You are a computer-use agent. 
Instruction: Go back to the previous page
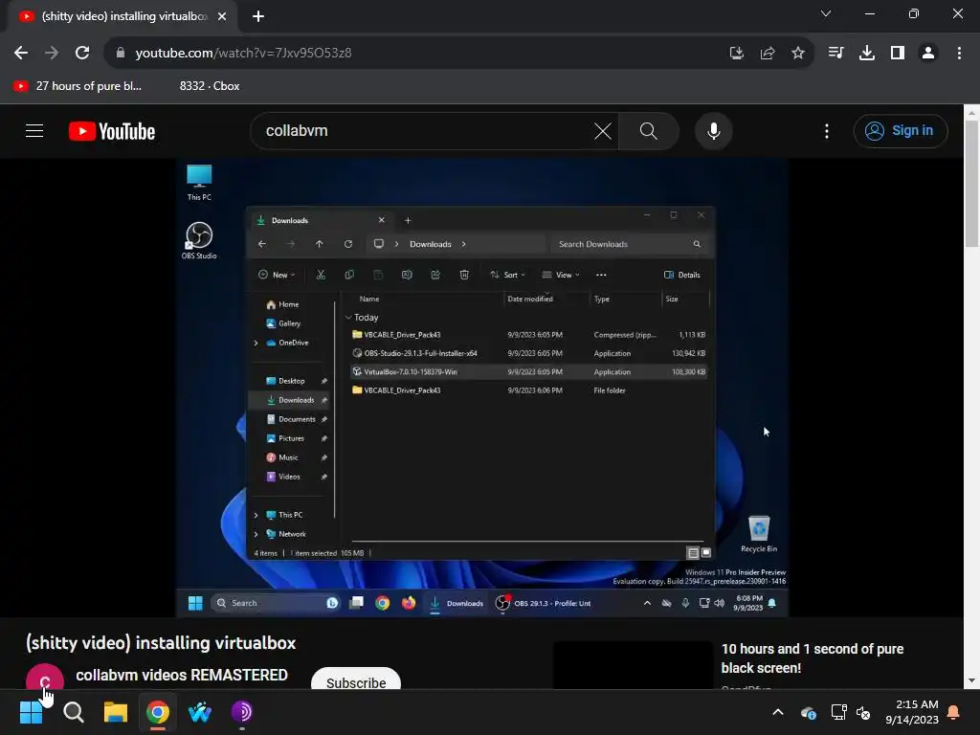click(x=21, y=54)
